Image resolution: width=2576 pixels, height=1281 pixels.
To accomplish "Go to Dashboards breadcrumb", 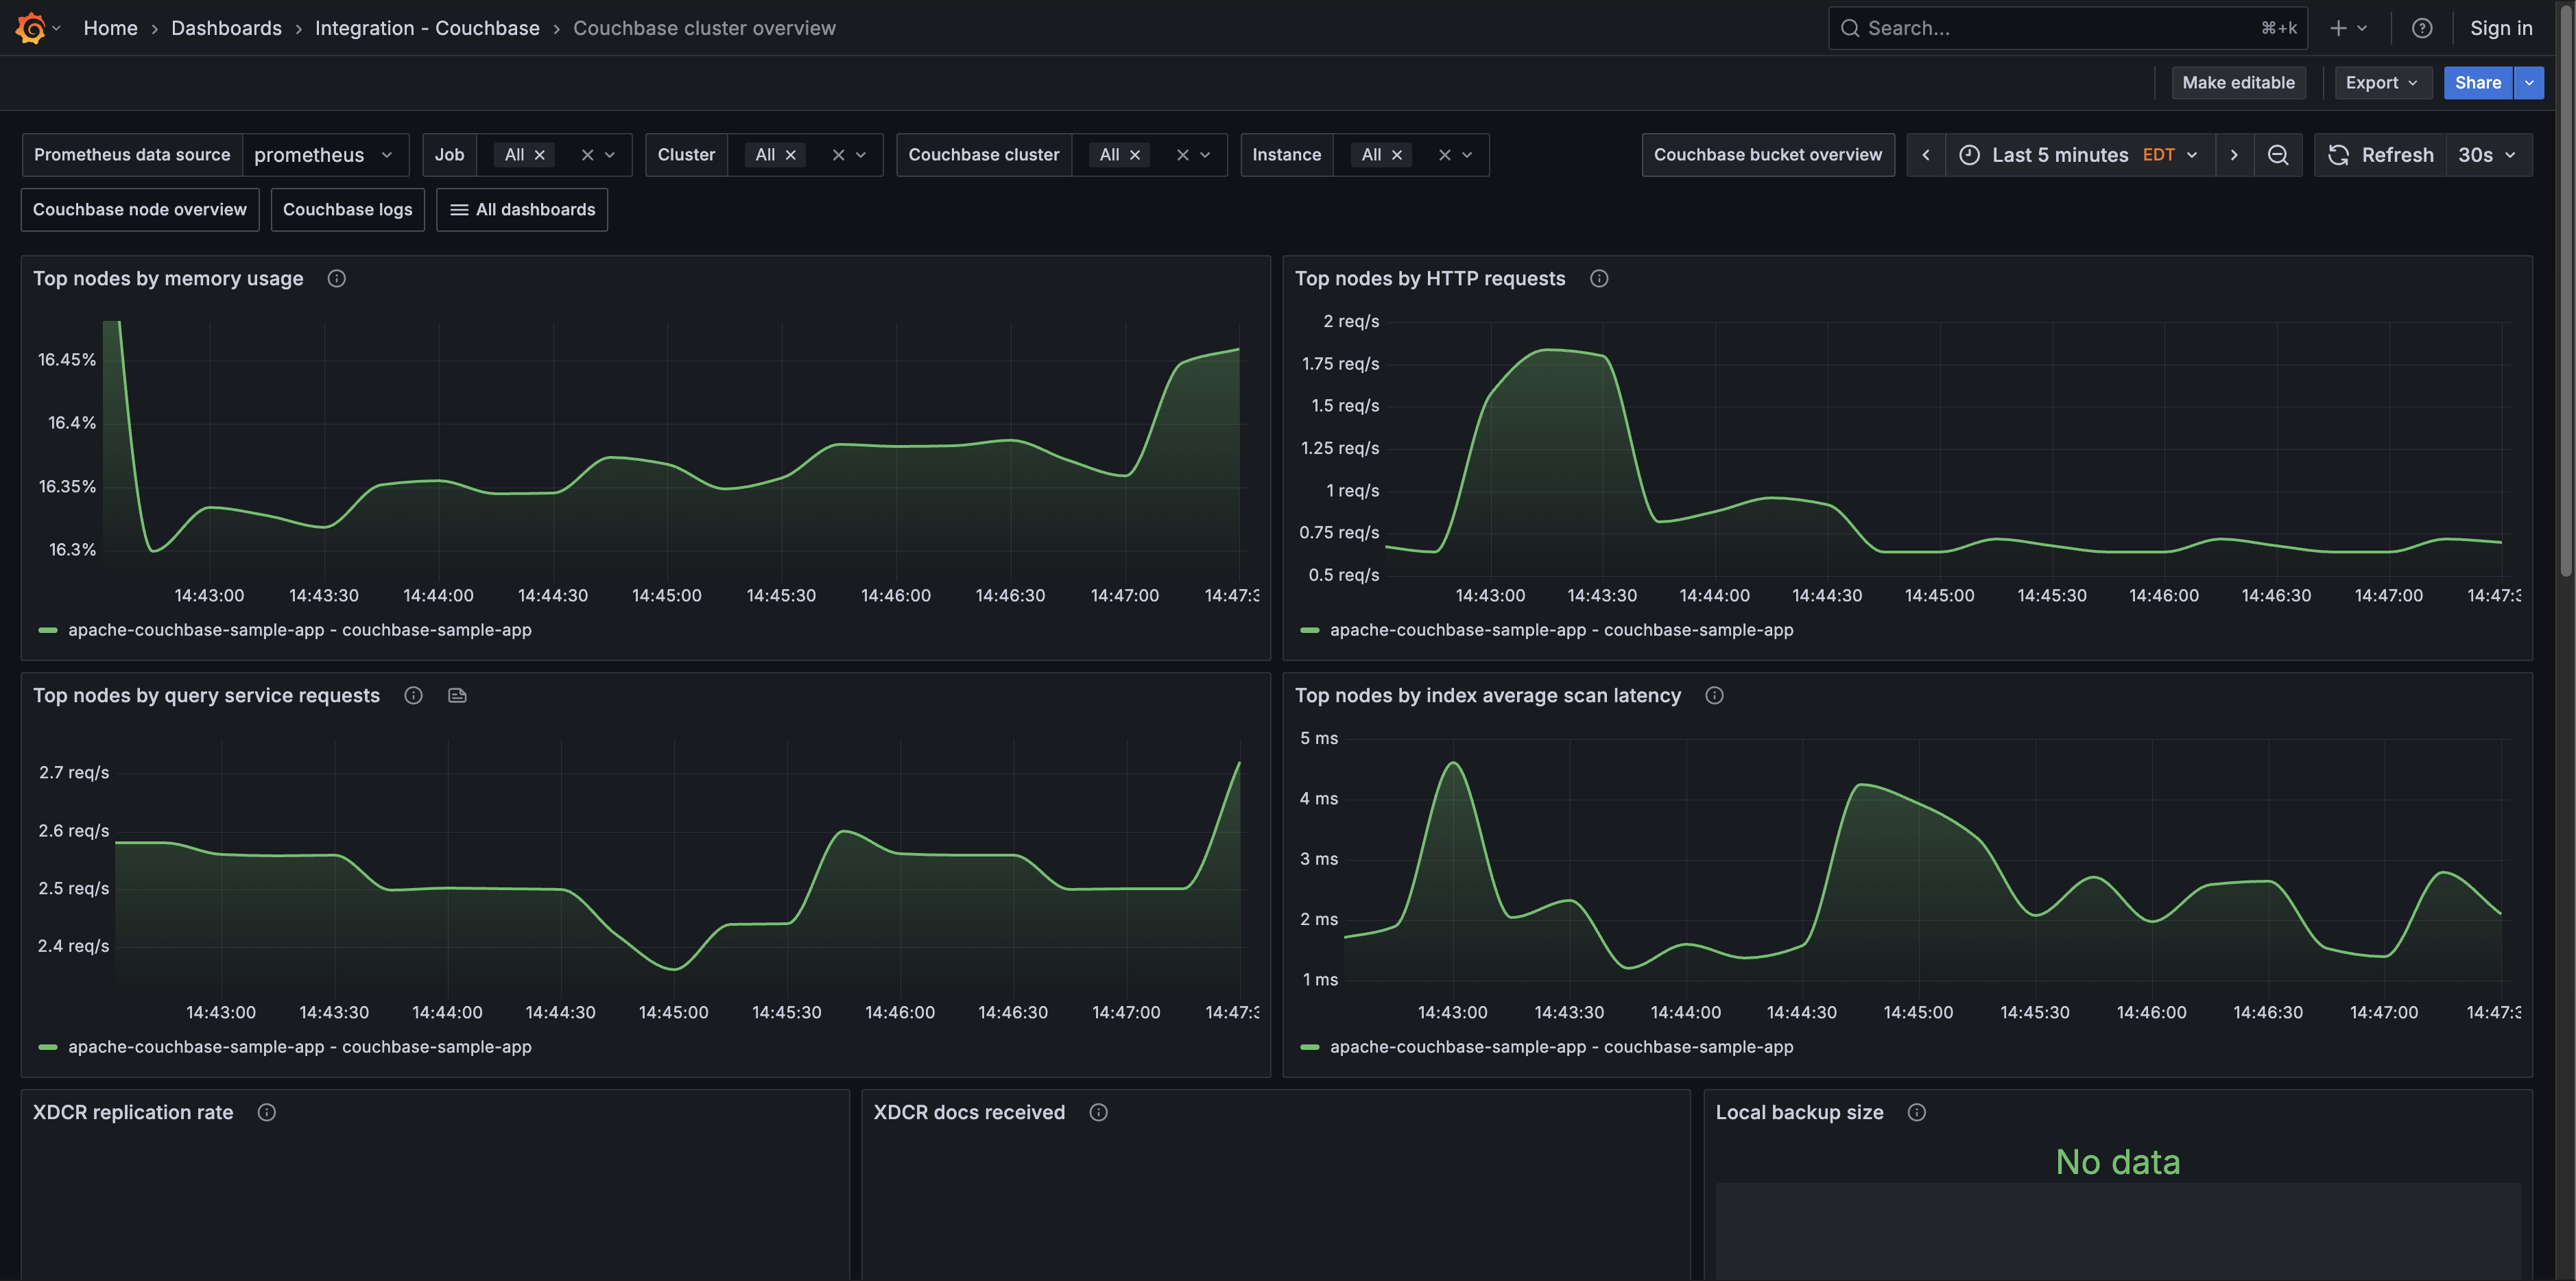I will (x=226, y=28).
